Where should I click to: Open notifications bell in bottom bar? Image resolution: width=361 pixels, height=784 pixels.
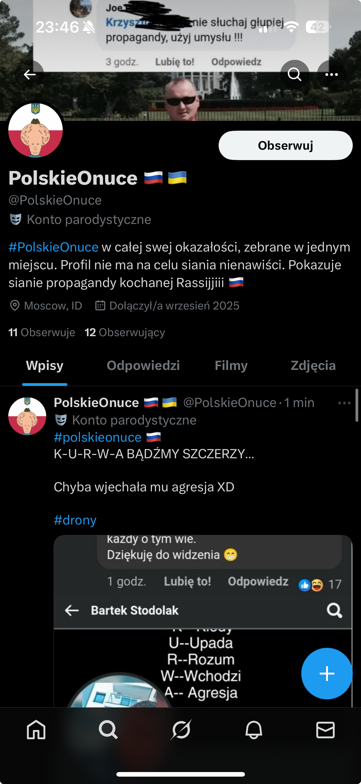[x=254, y=729]
